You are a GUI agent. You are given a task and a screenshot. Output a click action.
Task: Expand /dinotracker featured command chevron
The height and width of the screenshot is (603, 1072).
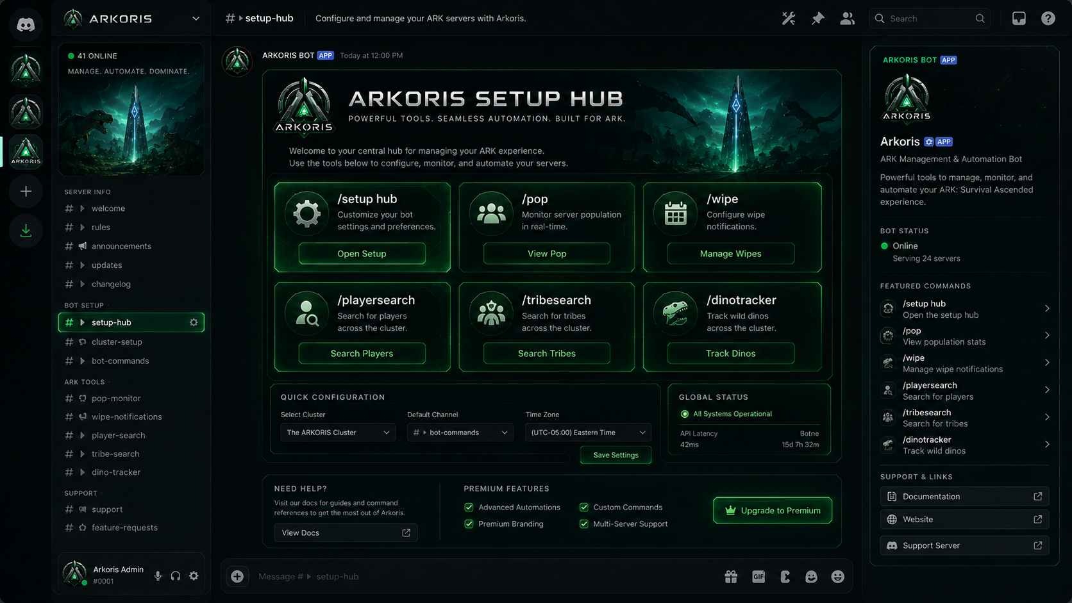(x=1047, y=445)
